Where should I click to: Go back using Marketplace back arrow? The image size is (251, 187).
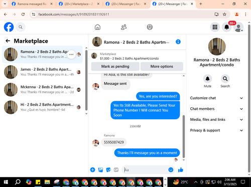[x=8, y=41]
